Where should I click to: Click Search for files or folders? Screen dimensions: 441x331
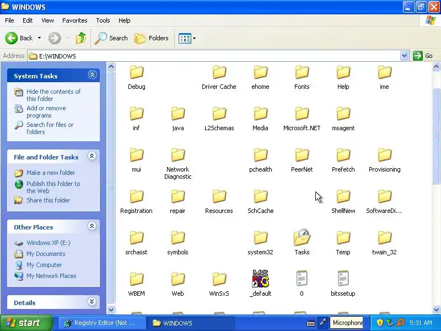[50, 128]
